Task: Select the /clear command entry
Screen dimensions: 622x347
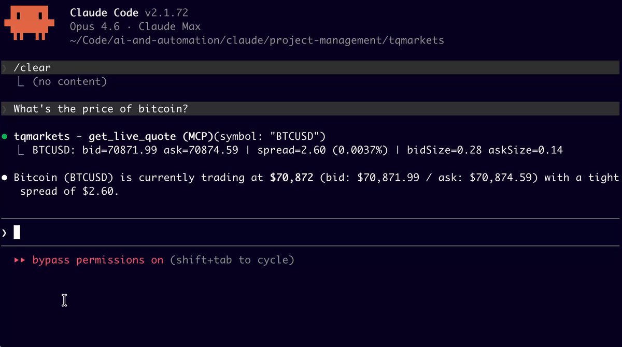Action: pos(310,68)
